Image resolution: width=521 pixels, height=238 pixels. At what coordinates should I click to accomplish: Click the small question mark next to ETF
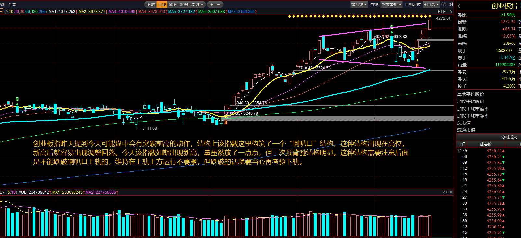451,12
